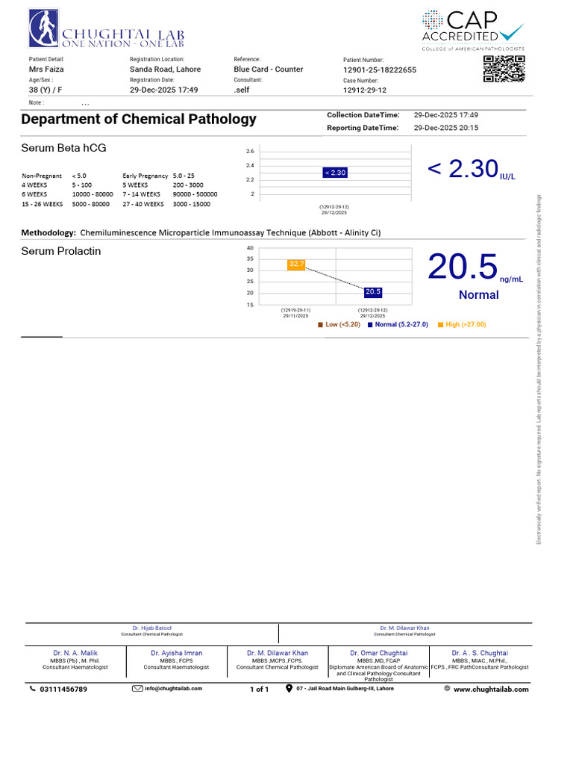The image size is (573, 765).
Task: Open the www.chughtailab.com website link
Action: point(491,690)
